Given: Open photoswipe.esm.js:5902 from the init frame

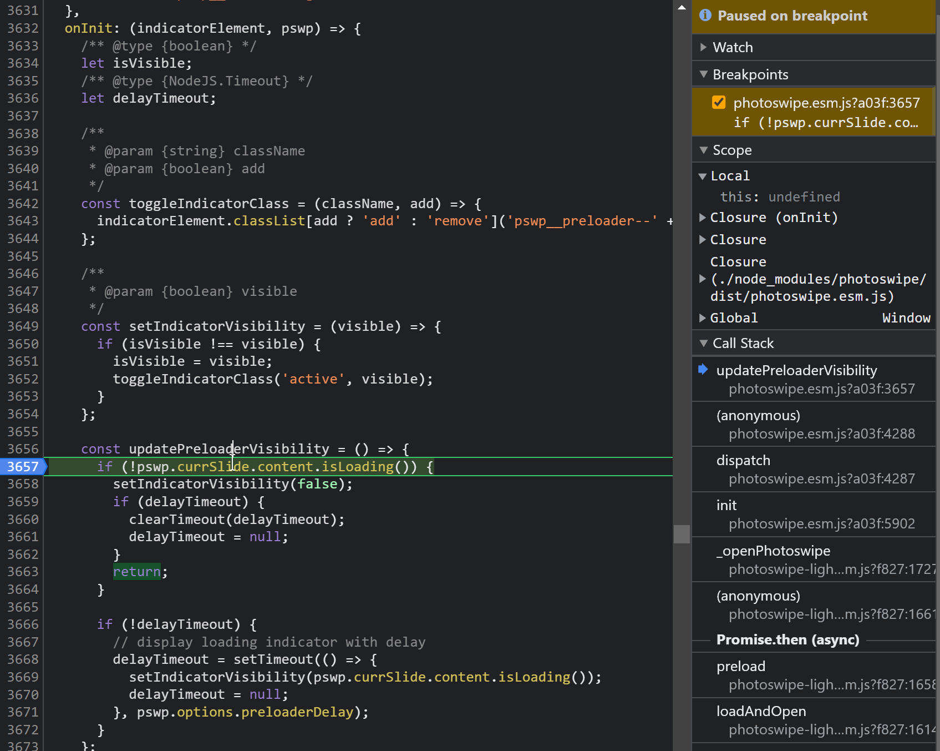Looking at the screenshot, I should tap(821, 523).
